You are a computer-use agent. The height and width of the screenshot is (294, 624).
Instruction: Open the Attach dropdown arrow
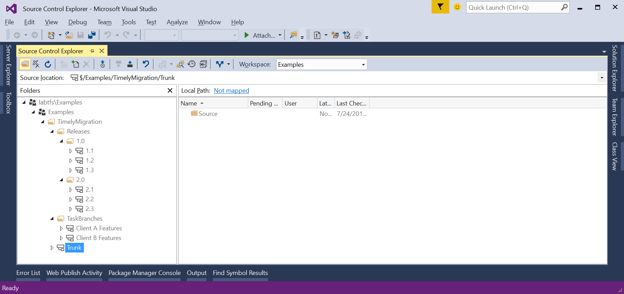pos(280,35)
